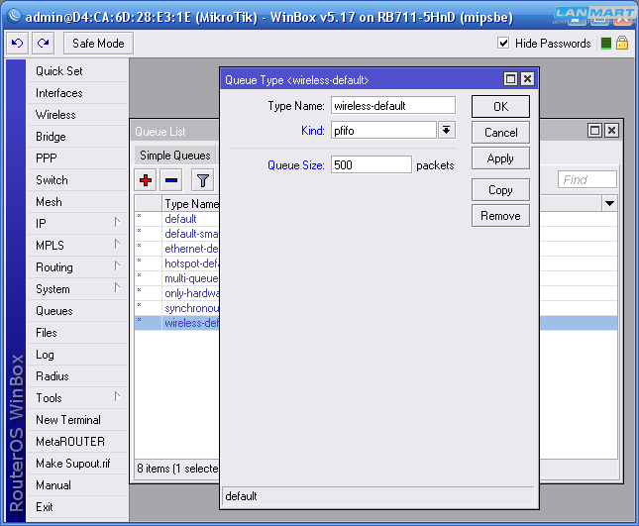The image size is (639, 526).
Task: Click the blue minus Remove icon in Queue List
Action: pyautogui.click(x=171, y=180)
